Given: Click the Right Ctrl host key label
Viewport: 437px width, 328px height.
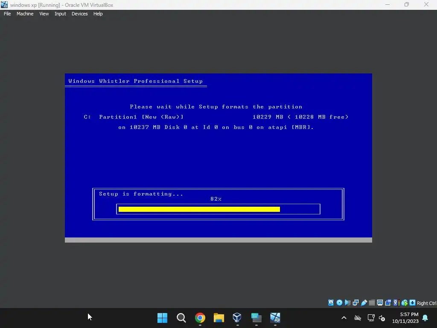Looking at the screenshot, I should click(426, 303).
